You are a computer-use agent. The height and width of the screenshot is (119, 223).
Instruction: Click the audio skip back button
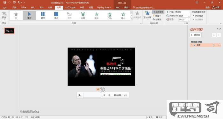[x=104, y=95]
